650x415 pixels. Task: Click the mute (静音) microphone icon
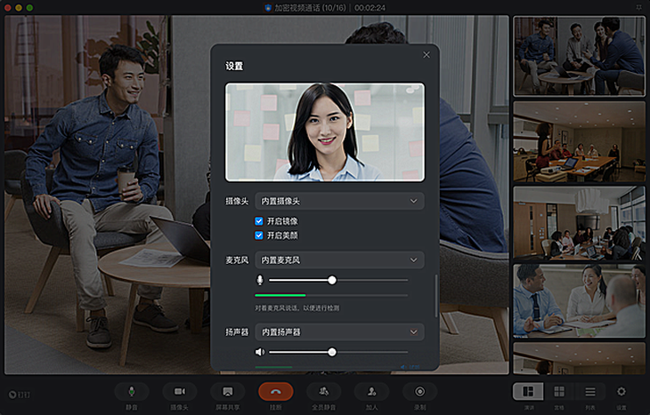pyautogui.click(x=132, y=391)
